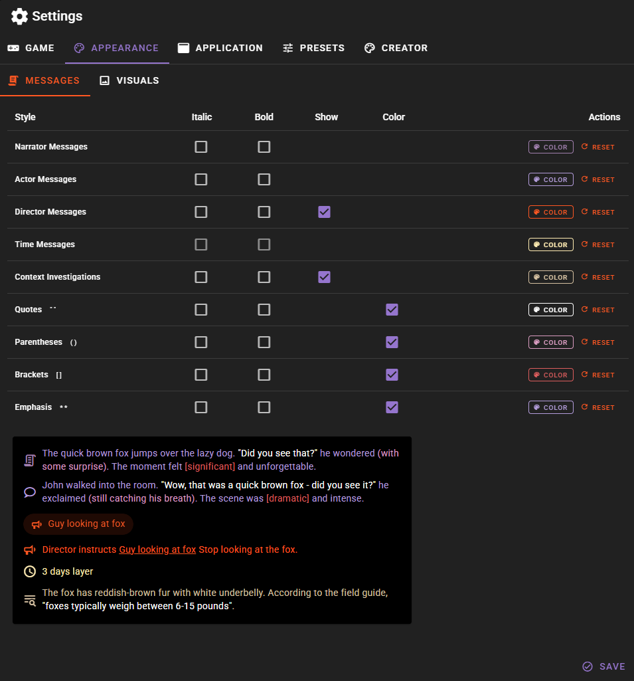
Task: Uncheck Show for Director Messages
Action: [x=324, y=212]
